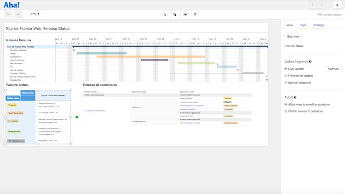This screenshot has height=194, width=345.
Task: Click the Definition complete milestone dot
Action: (x=74, y=50)
